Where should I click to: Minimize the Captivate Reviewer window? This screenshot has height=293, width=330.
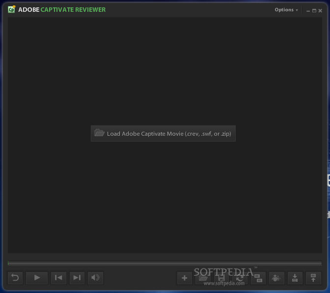308,11
